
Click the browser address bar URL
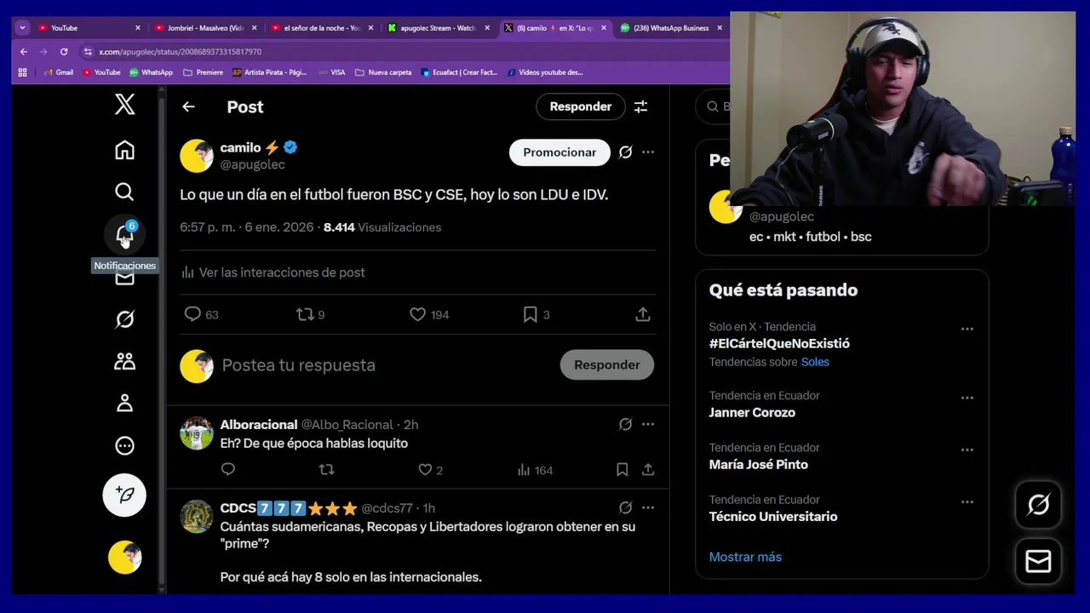pos(180,52)
